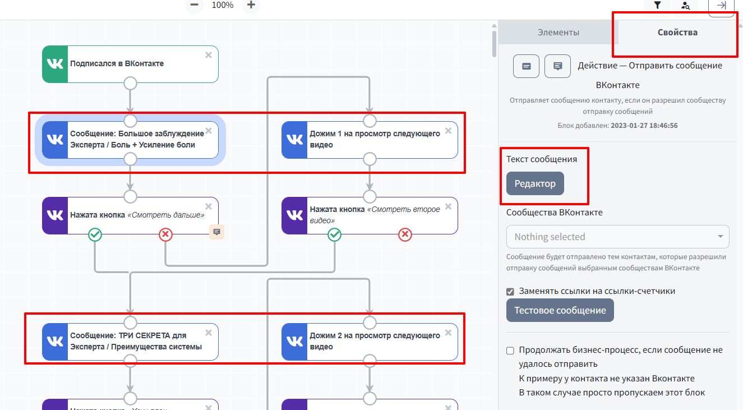Viewport: 743px width, 410px height.
Task: Send a test via Тестовое сообщение button
Action: pos(560,310)
